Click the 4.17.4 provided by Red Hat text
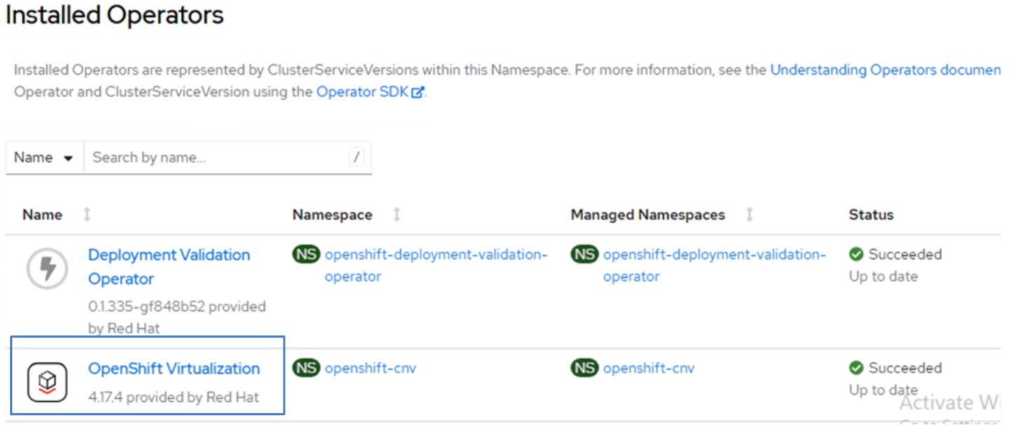Screen dimensions: 1022x434 pyautogui.click(x=174, y=398)
